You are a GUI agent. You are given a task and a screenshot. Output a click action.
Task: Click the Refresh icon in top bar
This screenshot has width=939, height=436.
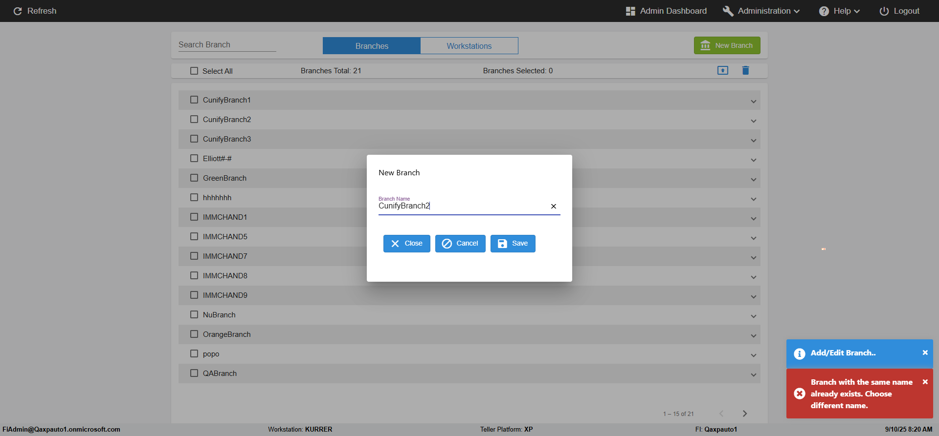pos(18,11)
